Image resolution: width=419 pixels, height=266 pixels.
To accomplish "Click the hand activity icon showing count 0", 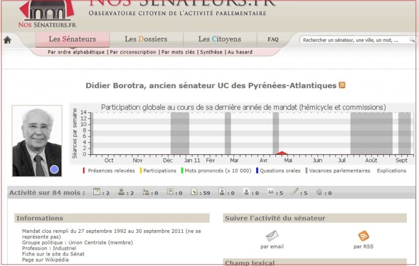I will coord(319,192).
